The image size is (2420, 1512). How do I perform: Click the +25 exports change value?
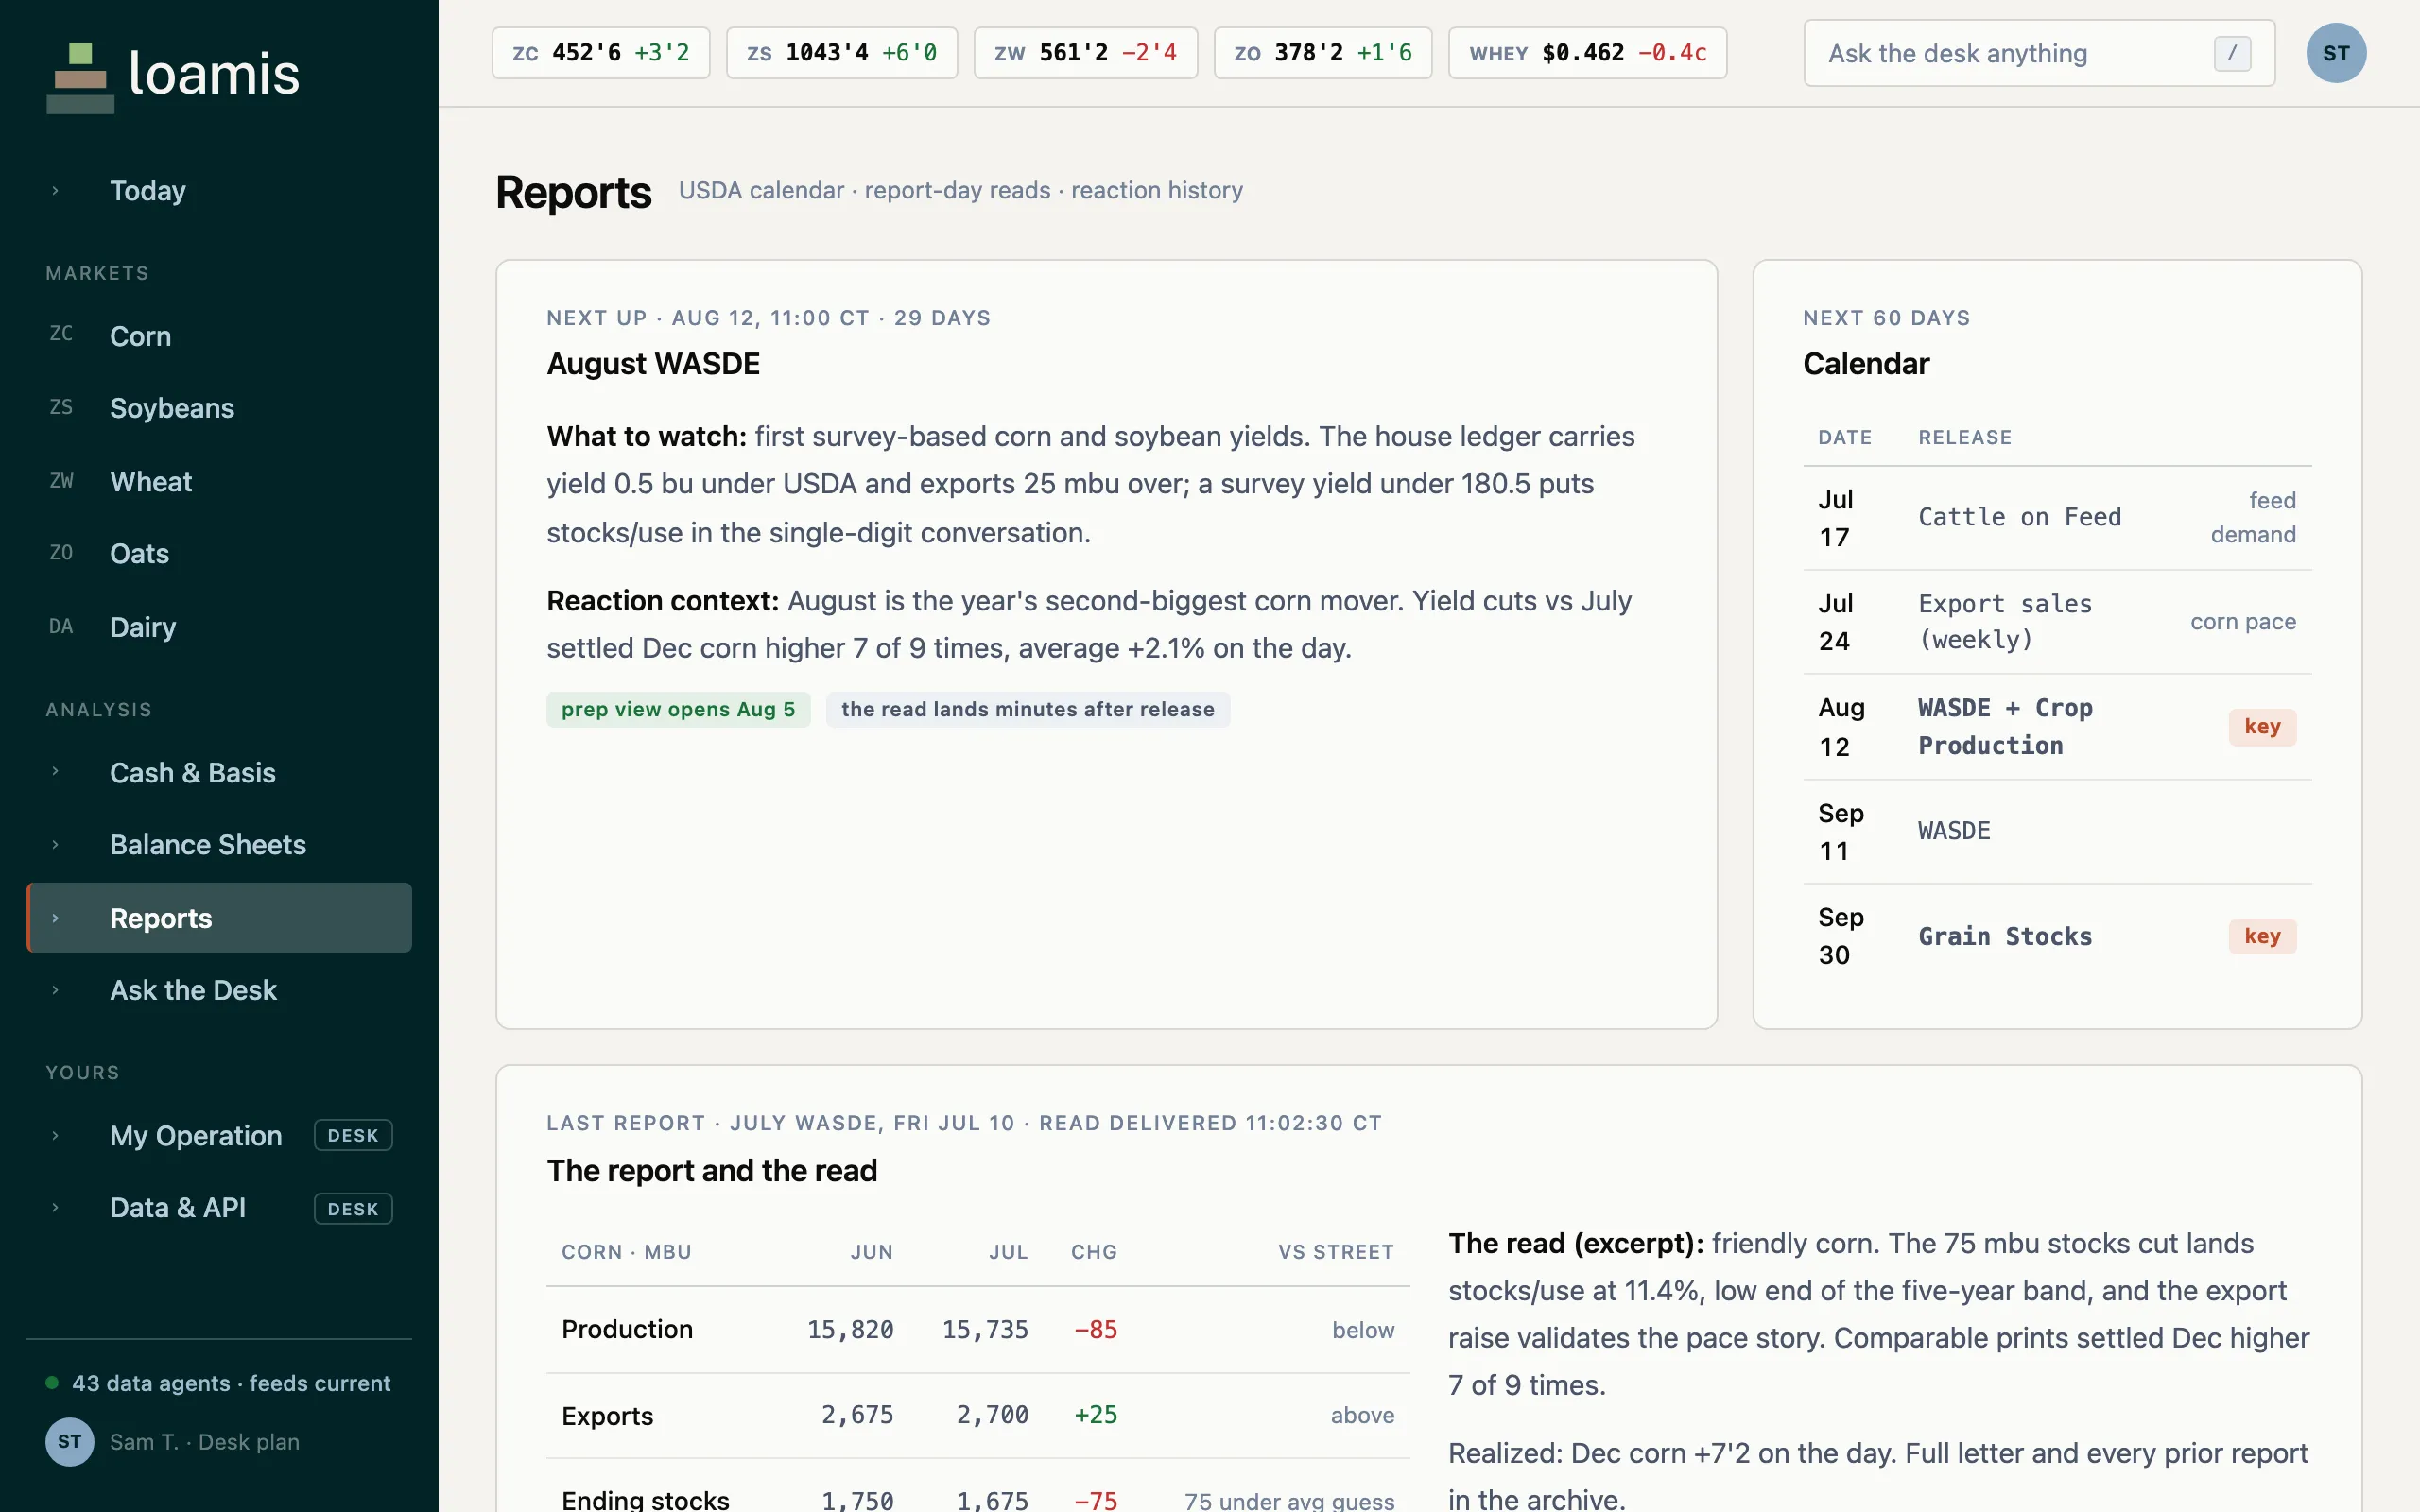(x=1095, y=1415)
